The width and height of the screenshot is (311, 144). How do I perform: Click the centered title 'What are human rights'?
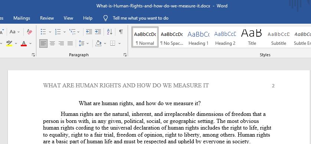point(140,103)
